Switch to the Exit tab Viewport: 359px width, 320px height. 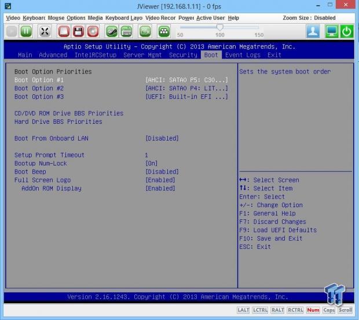tap(274, 55)
